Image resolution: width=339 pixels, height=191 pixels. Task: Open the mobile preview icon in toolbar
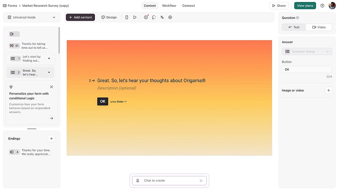click(127, 17)
